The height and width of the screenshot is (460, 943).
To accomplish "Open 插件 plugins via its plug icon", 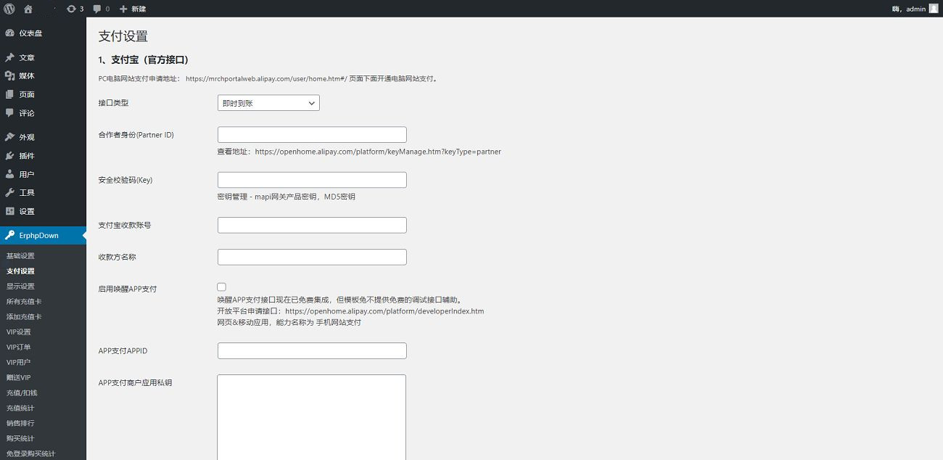I will (x=10, y=156).
